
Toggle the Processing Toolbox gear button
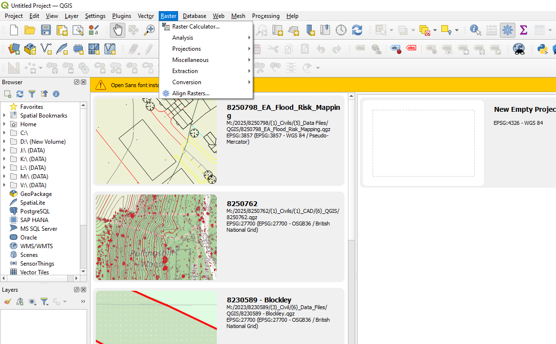point(507,30)
